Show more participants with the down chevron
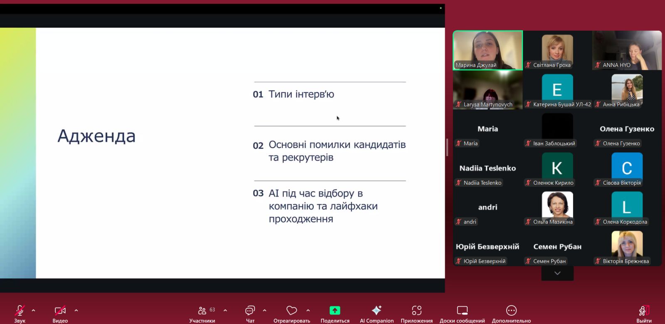 [557, 273]
